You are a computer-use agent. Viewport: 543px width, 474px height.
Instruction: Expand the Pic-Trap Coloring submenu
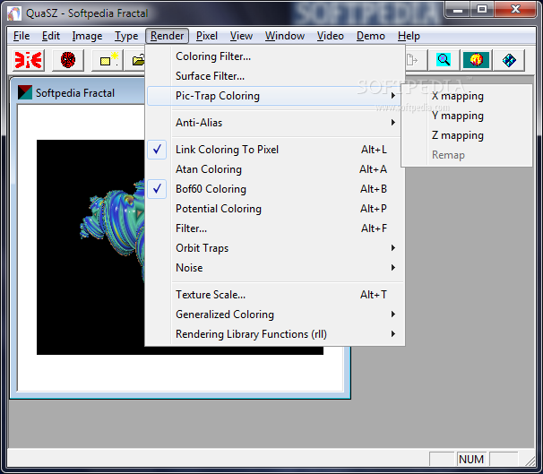pyautogui.click(x=275, y=96)
